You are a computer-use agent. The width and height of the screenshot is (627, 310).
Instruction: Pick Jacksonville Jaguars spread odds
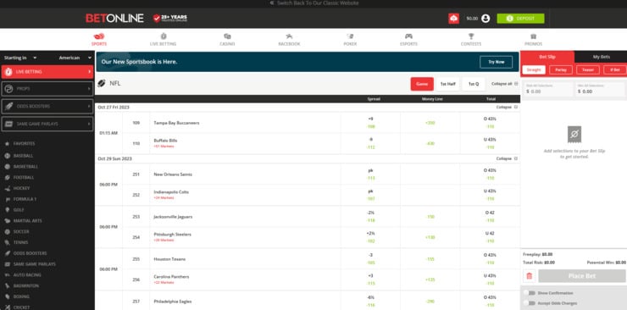click(370, 217)
